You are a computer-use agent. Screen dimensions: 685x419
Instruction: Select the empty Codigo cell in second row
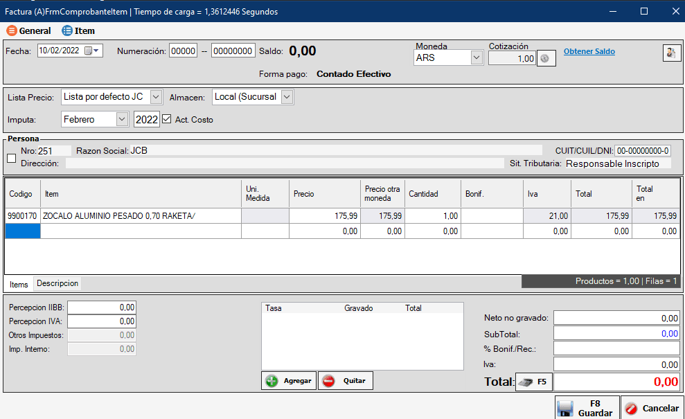(22, 231)
